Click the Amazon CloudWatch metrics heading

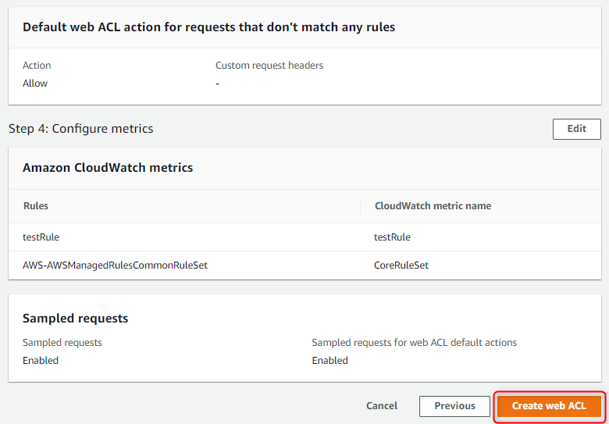(108, 168)
